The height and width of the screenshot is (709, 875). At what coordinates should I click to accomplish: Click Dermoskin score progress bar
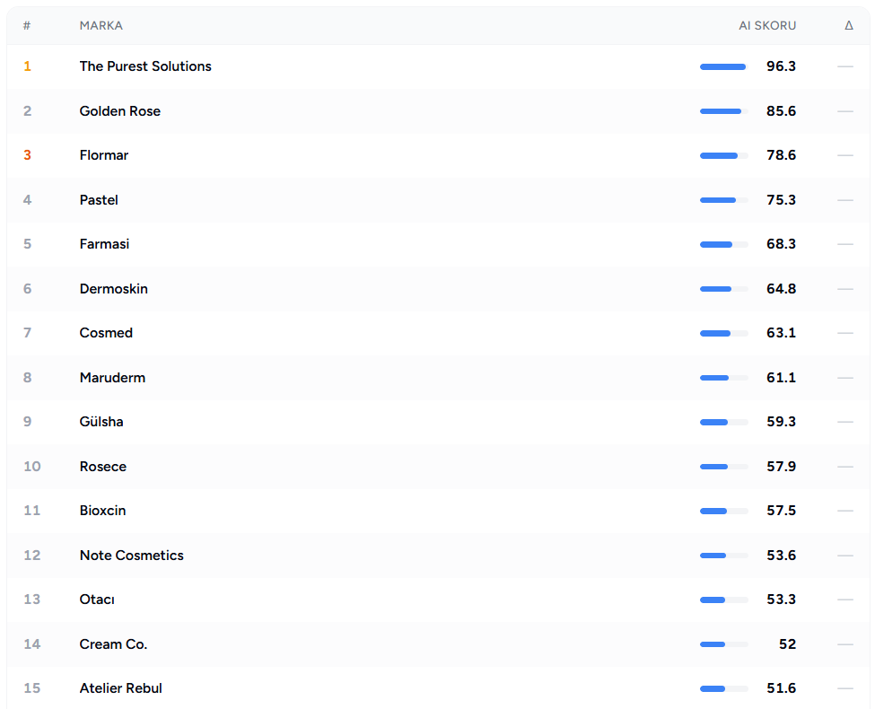point(723,289)
